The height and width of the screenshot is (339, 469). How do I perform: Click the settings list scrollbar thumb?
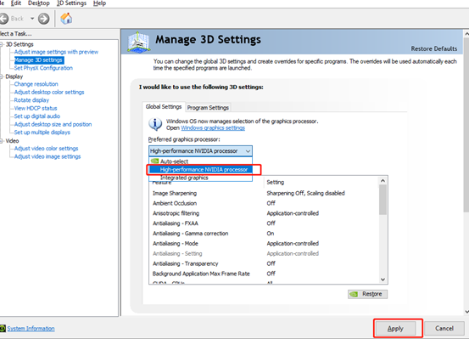click(382, 200)
